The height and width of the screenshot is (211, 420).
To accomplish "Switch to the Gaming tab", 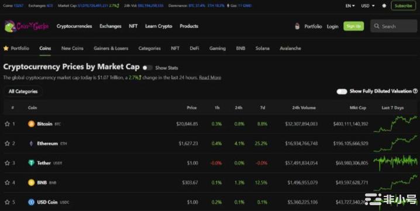I will tap(218, 48).
